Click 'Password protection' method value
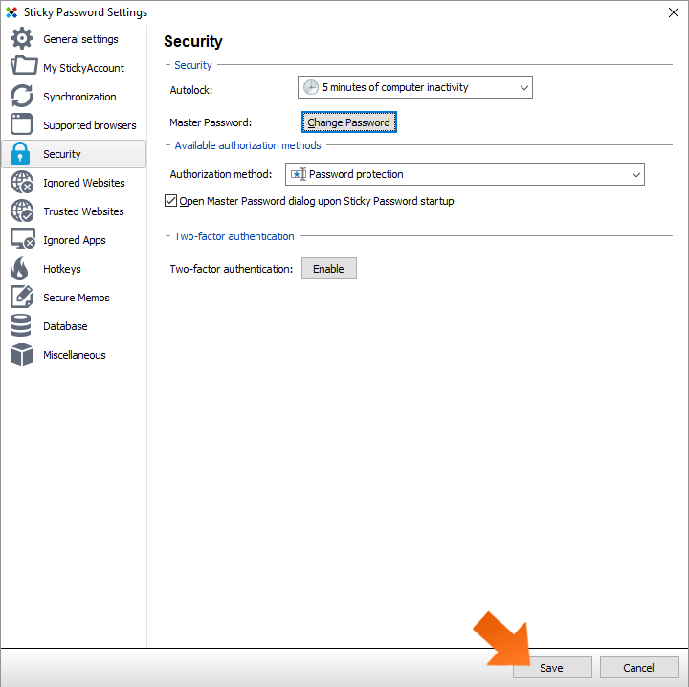Screen dimensions: 689x687 pos(356,174)
